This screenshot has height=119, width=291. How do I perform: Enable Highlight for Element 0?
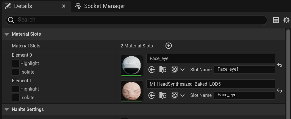point(16,63)
